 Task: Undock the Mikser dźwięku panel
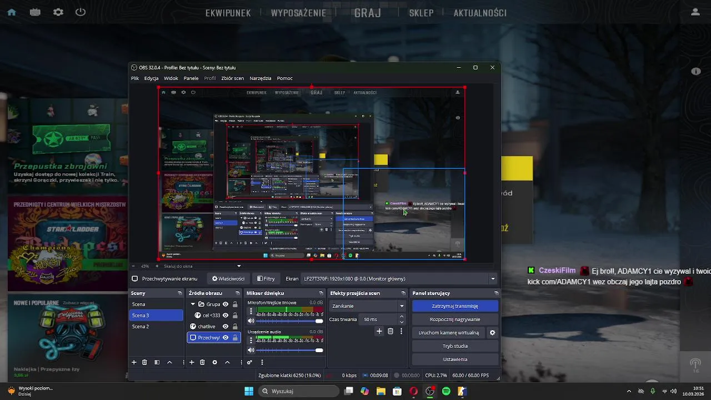pyautogui.click(x=321, y=293)
